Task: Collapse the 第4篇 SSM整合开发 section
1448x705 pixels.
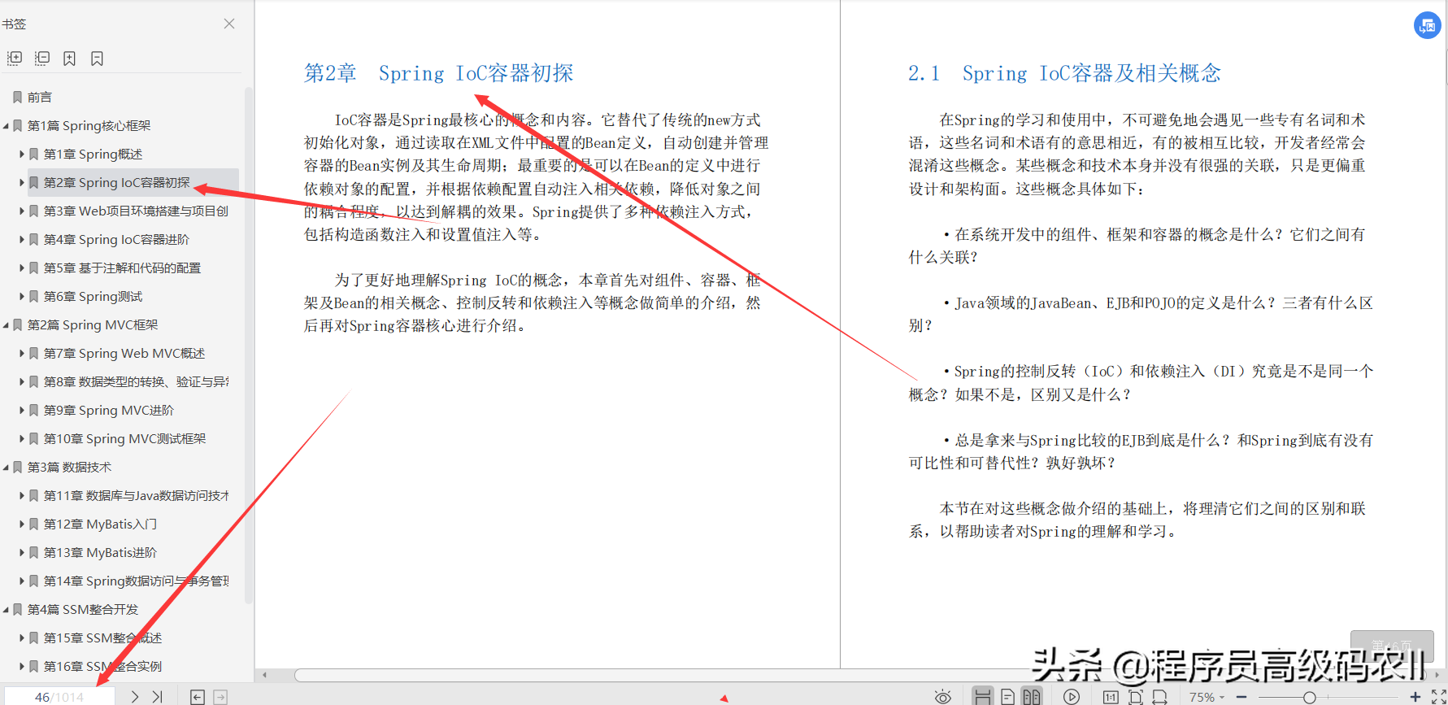Action: tap(7, 609)
